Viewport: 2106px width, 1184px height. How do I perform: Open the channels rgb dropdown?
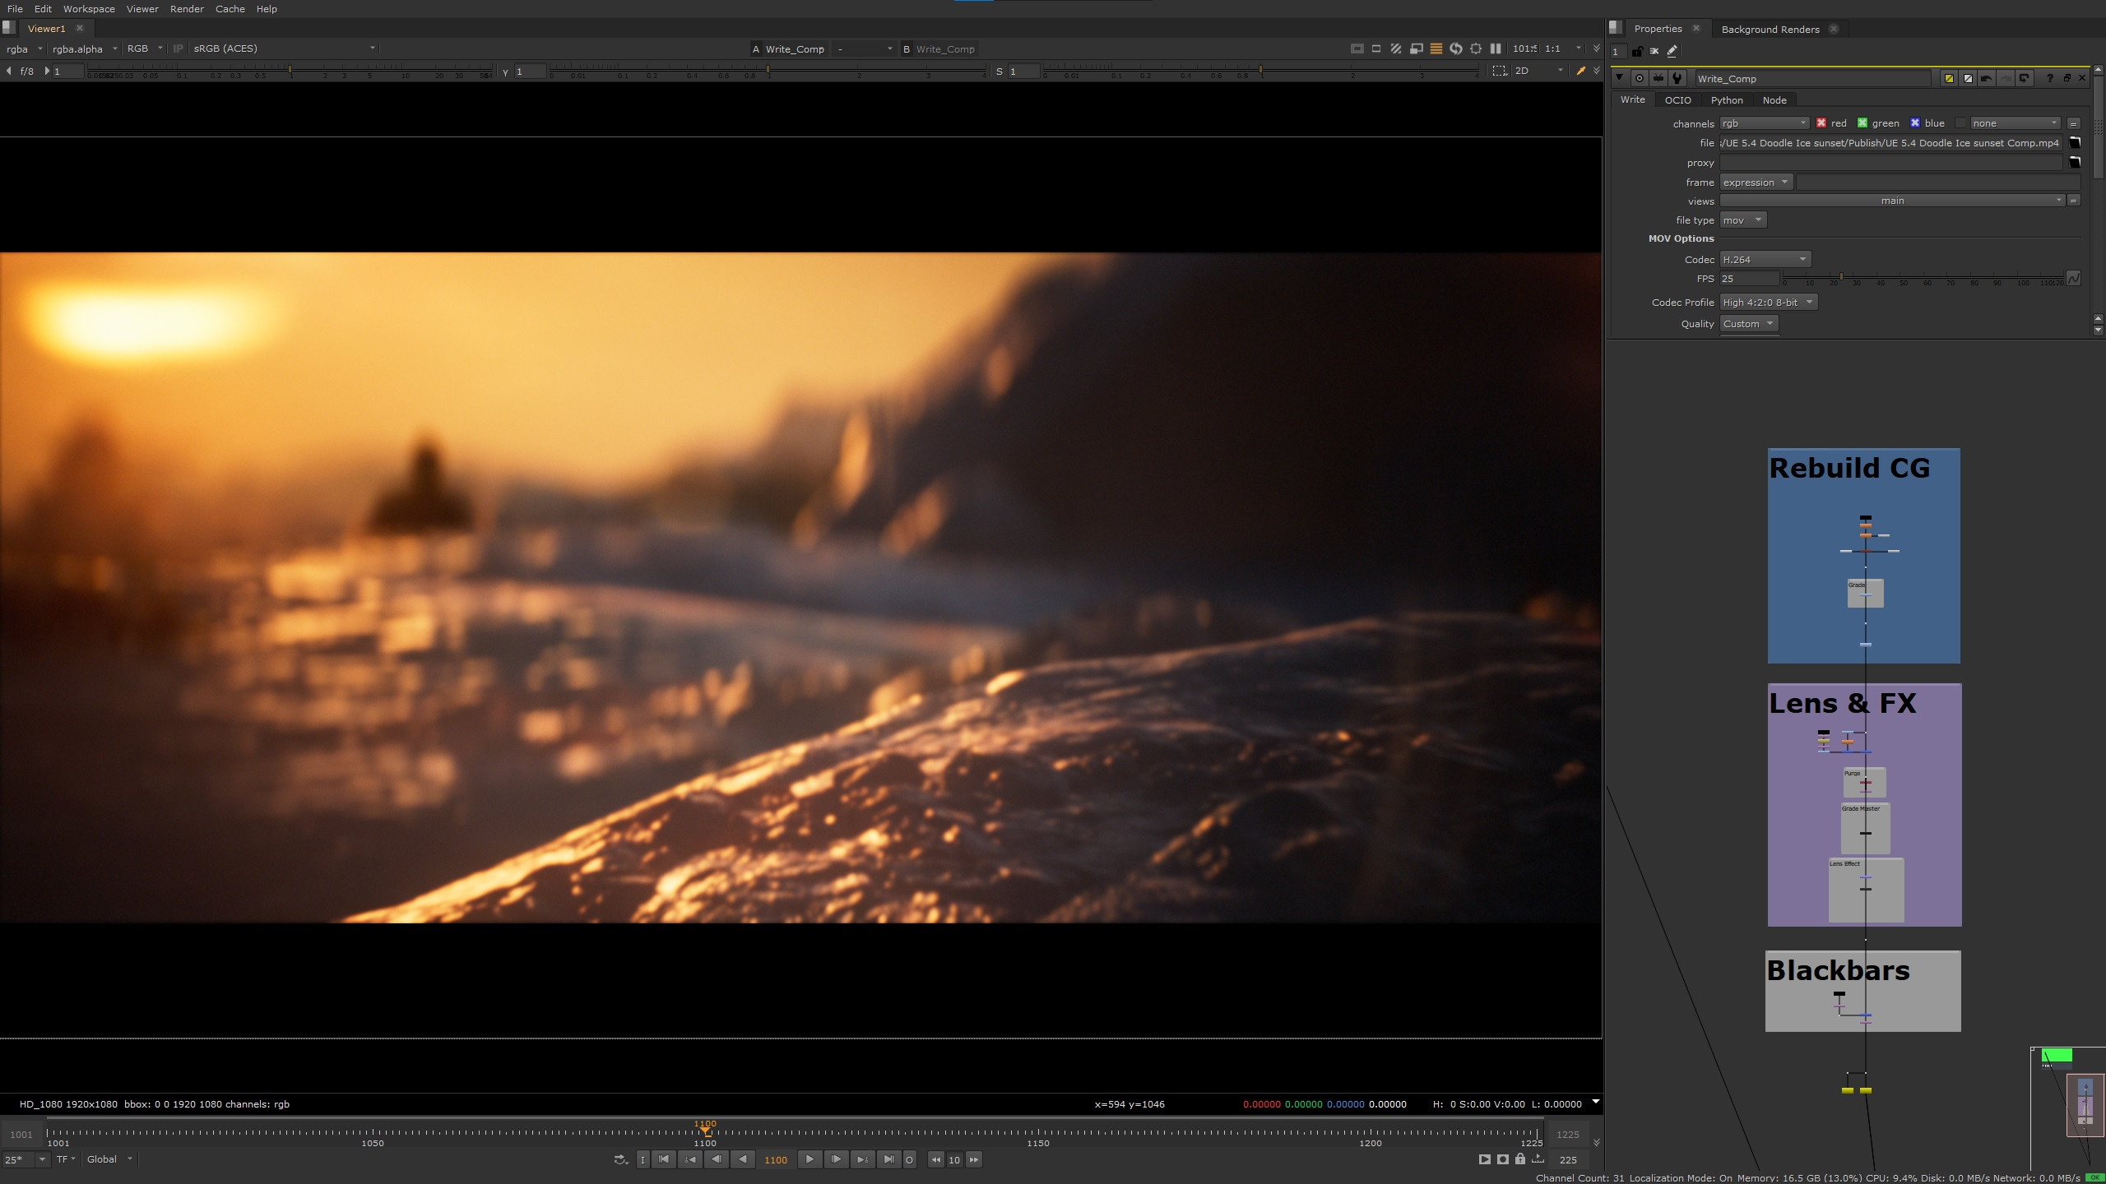click(x=1765, y=123)
